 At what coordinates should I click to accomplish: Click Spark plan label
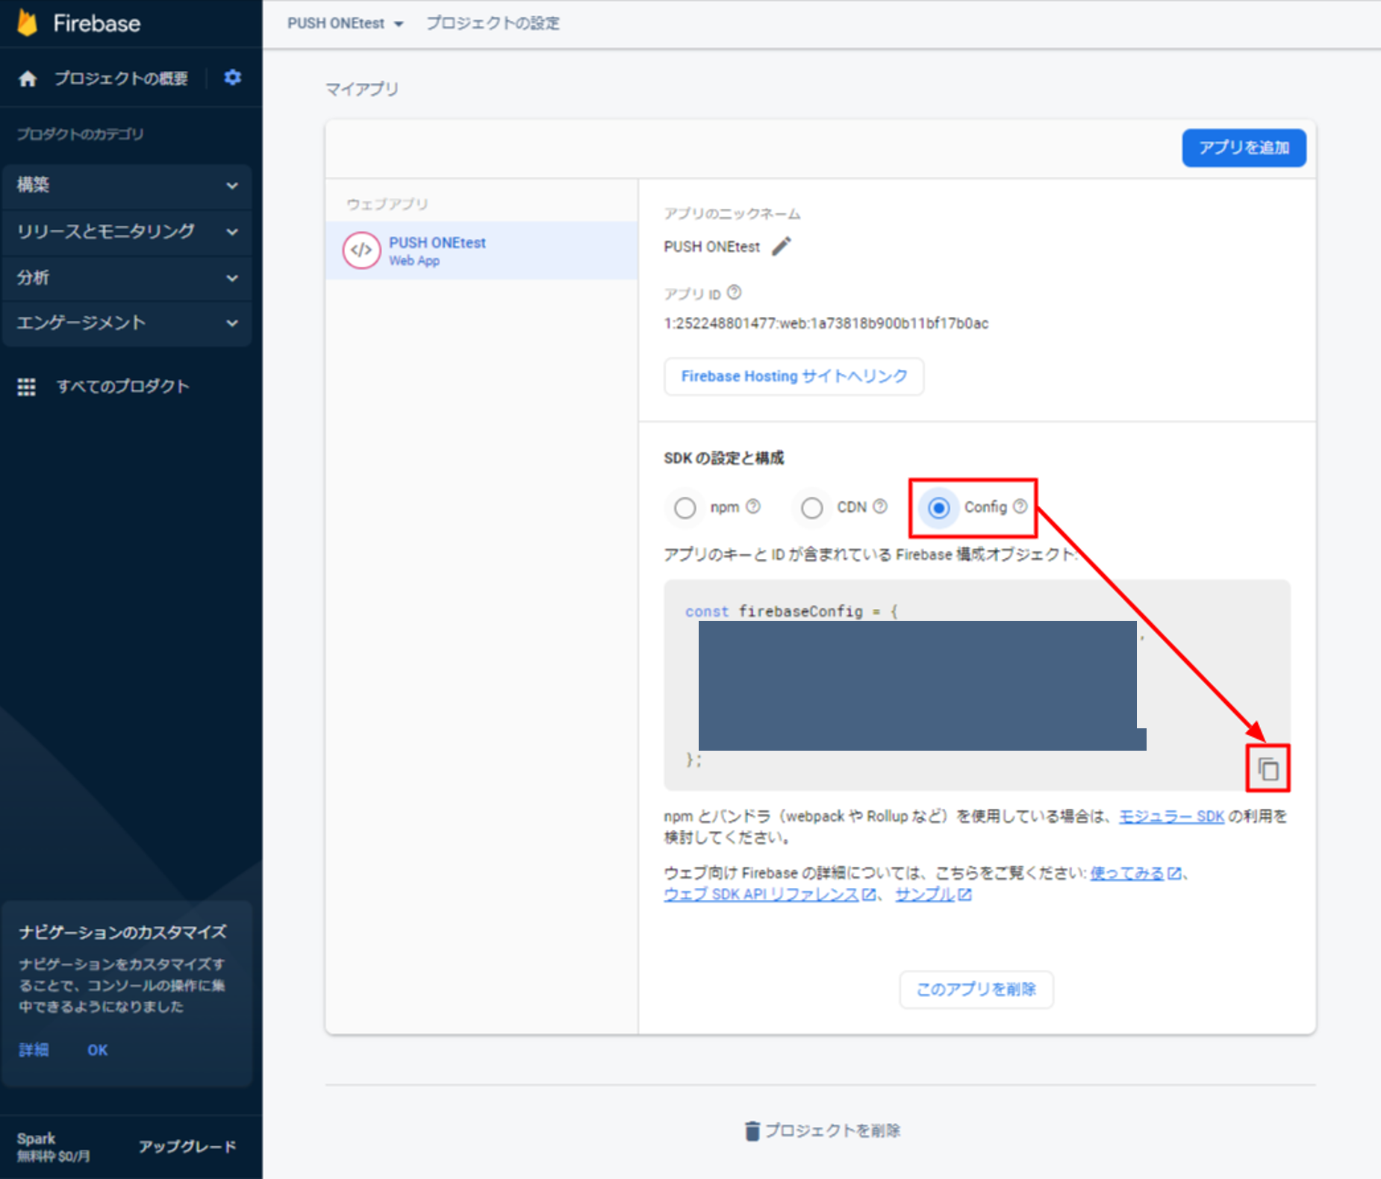point(37,1139)
